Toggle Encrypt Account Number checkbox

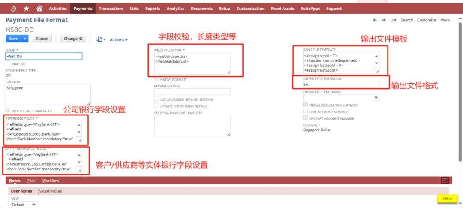tap(305, 118)
